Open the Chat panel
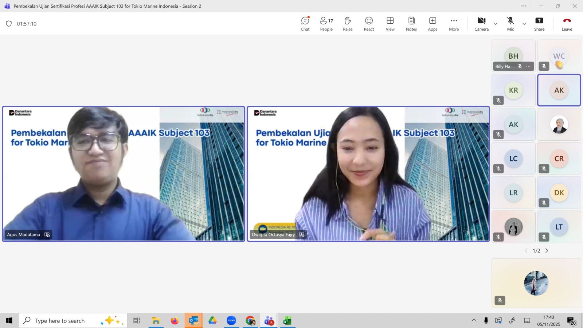The height and width of the screenshot is (328, 583). [305, 24]
